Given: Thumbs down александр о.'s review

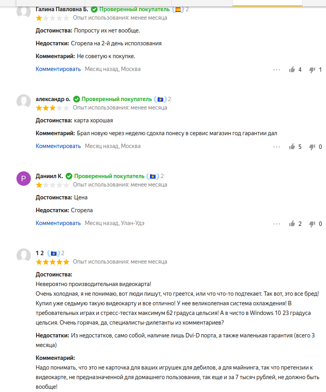Looking at the screenshot, I should pos(312,147).
